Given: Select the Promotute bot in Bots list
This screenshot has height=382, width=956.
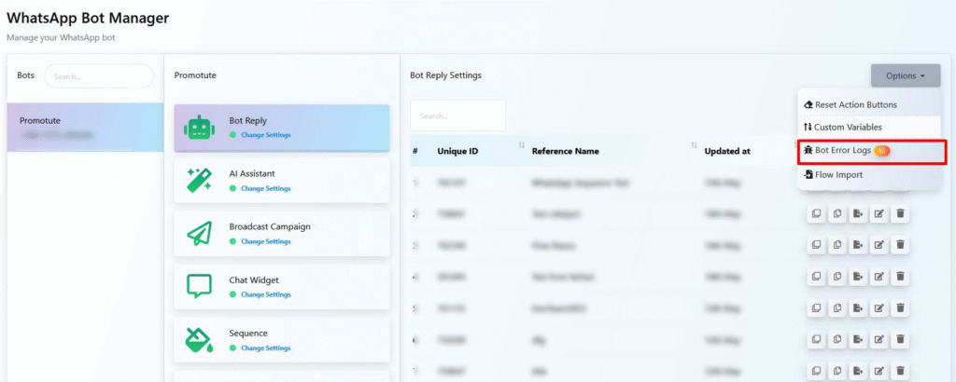Looking at the screenshot, I should pos(85,127).
